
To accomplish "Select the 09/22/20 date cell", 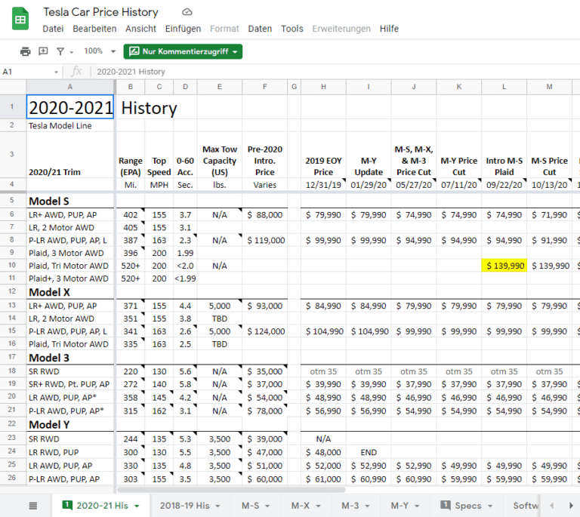I will [504, 185].
